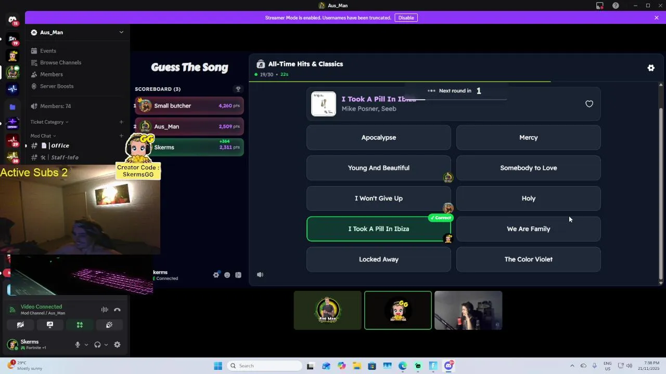666x374 pixels.
Task: Select Small butcher scoreboard row
Action: tap(189, 106)
